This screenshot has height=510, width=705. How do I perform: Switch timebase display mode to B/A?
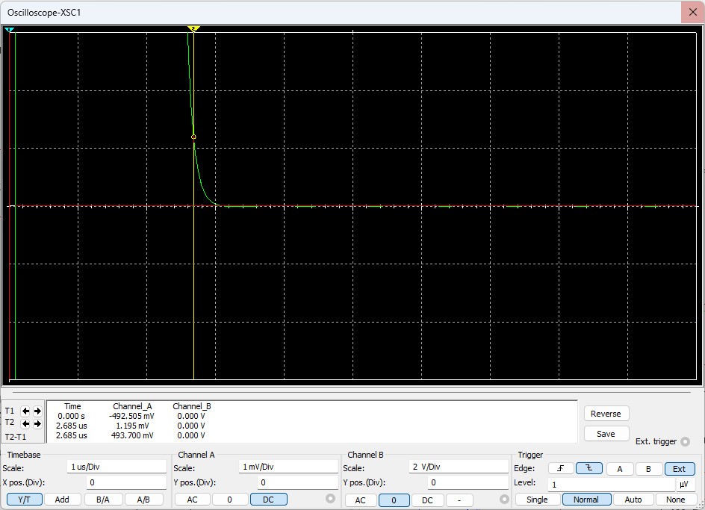tap(103, 500)
